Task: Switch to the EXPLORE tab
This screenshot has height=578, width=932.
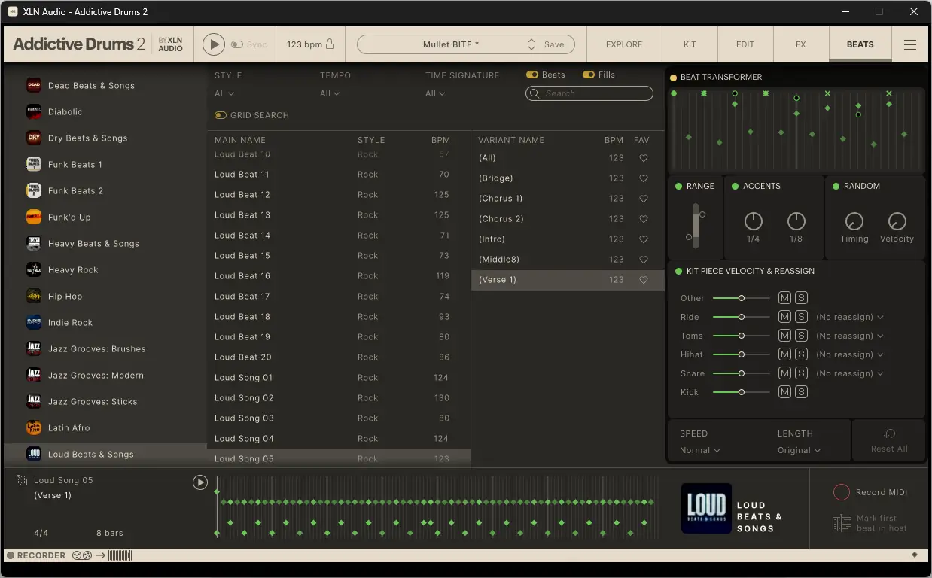Action: point(624,44)
